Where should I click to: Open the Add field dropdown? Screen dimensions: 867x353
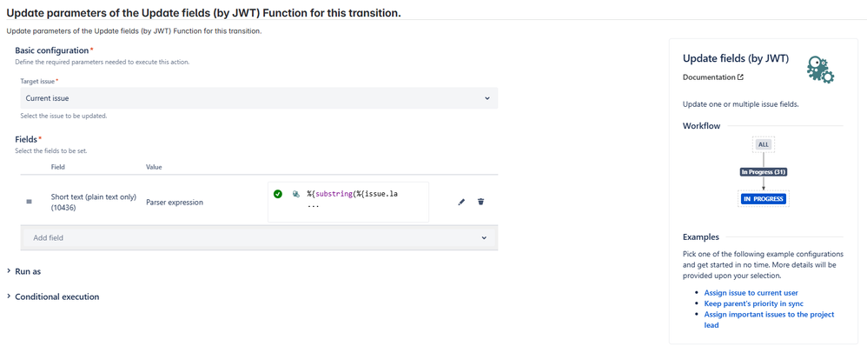[259, 238]
